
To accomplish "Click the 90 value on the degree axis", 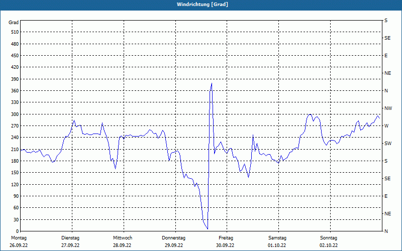I will (16, 196).
